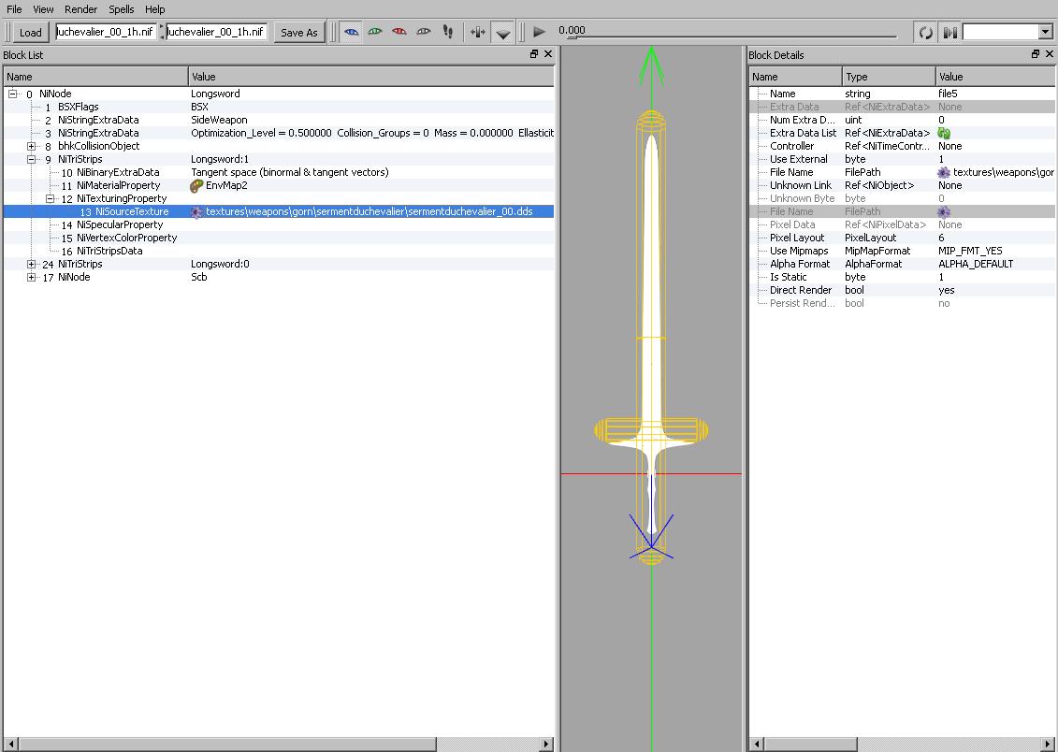Select the gray eye perspective view icon
The image size is (1058, 752).
pos(424,32)
